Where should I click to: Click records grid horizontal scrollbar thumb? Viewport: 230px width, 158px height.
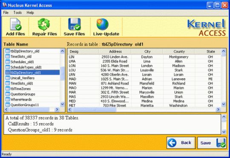[95, 109]
